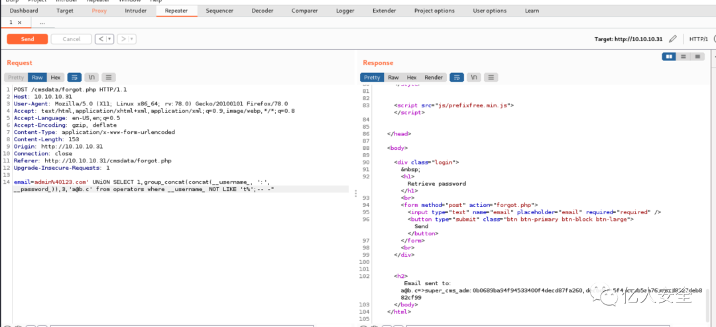
Task: Switch Response view to Raw
Action: click(394, 78)
